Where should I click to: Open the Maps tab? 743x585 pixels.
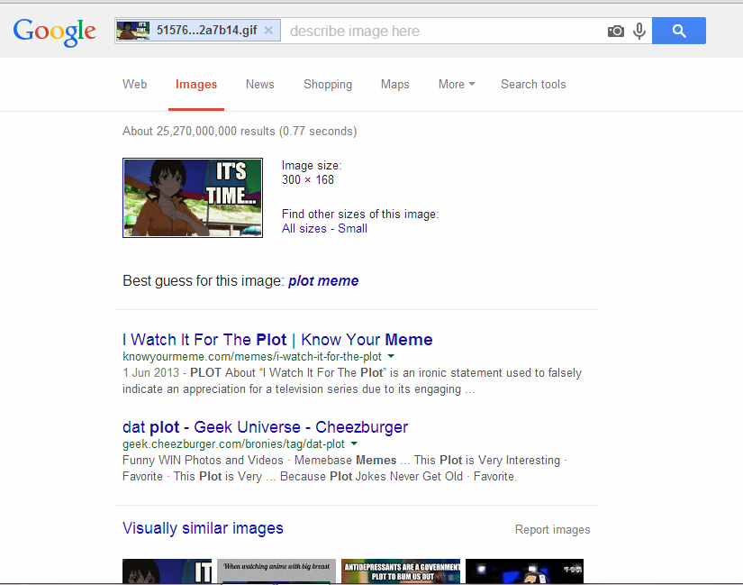coord(394,85)
